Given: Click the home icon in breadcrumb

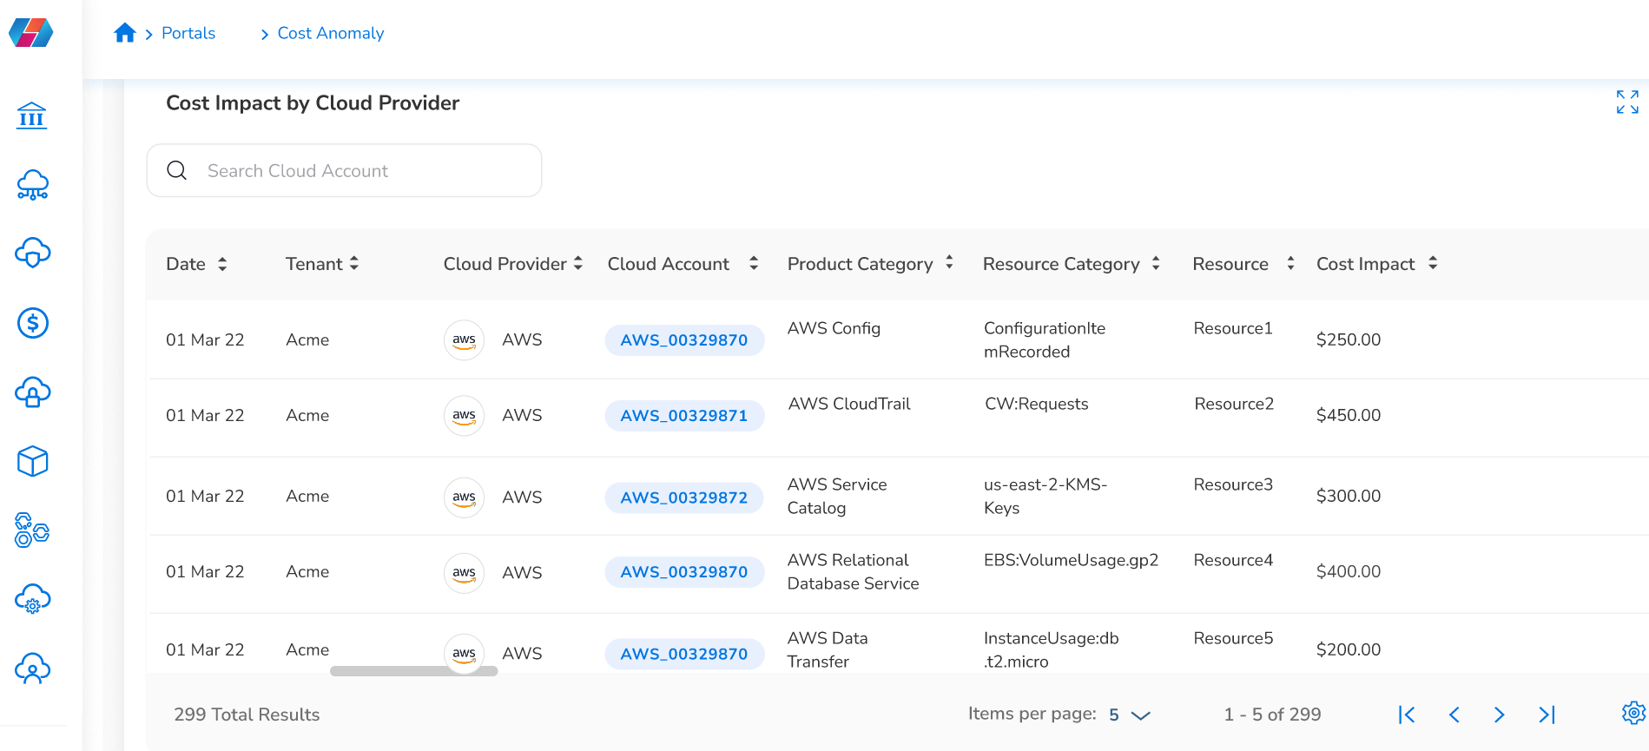Looking at the screenshot, I should 125,33.
